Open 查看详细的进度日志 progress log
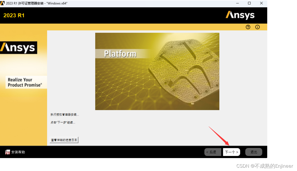Screen dimensions: 297x171 tap(64, 140)
